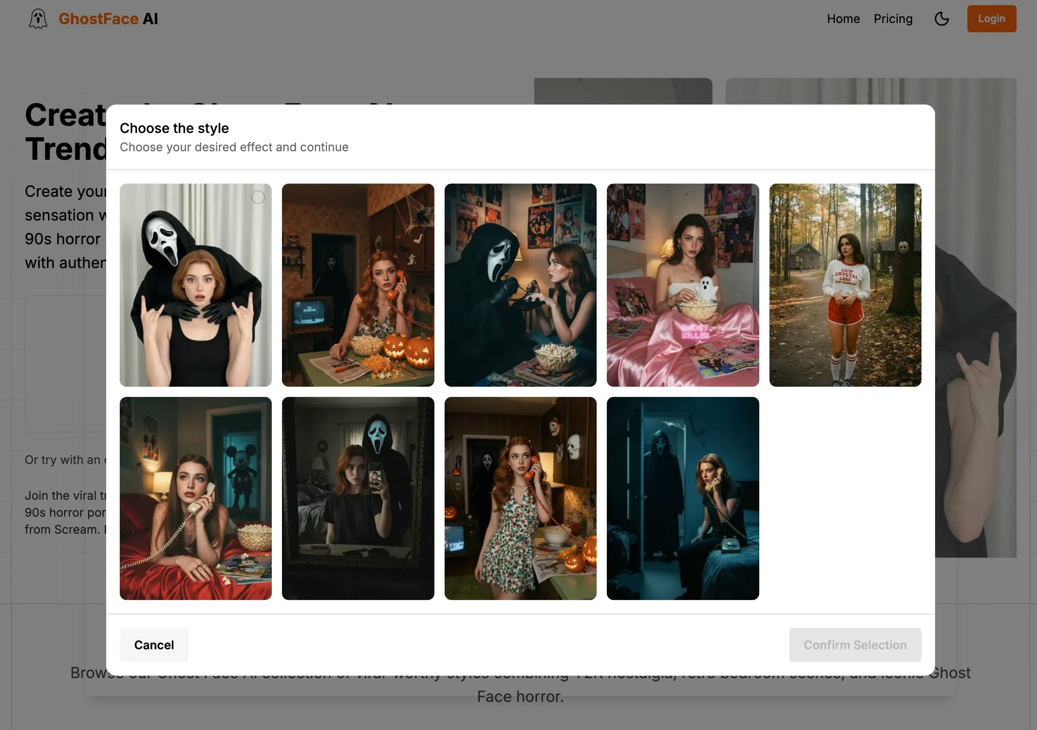Viewport: 1037px width, 730px height.
Task: Click the GhostFace ghost logo icon
Action: 38,19
